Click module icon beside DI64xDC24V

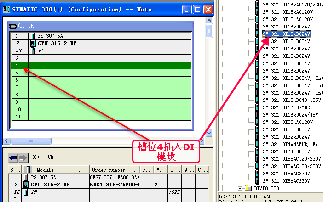(257, 151)
